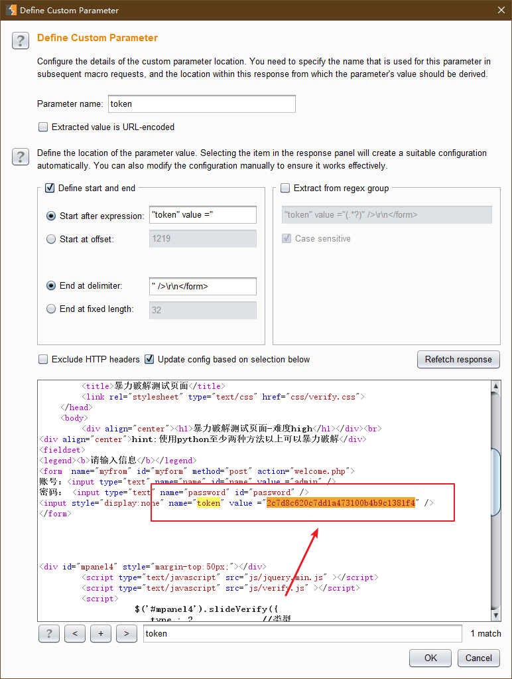Confirm with the OK button
This screenshot has width=512, height=679.
tap(430, 658)
